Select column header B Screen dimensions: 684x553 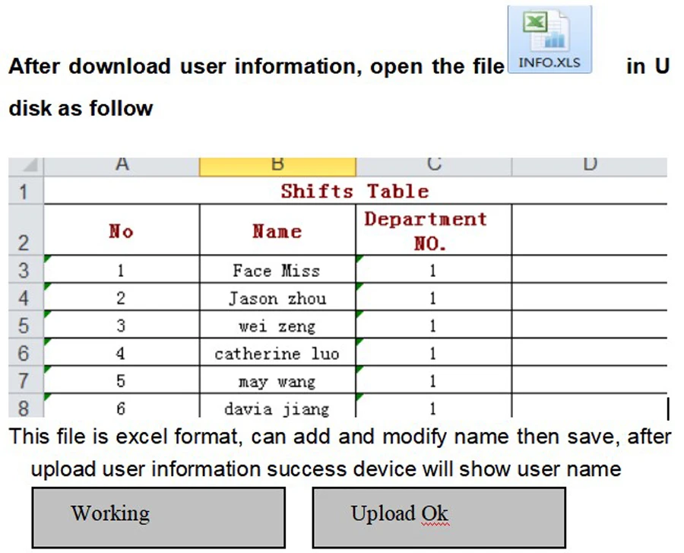click(x=277, y=163)
